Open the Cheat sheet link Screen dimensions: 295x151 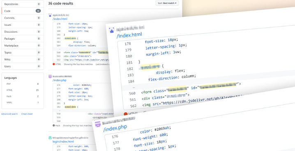tap(27, 114)
